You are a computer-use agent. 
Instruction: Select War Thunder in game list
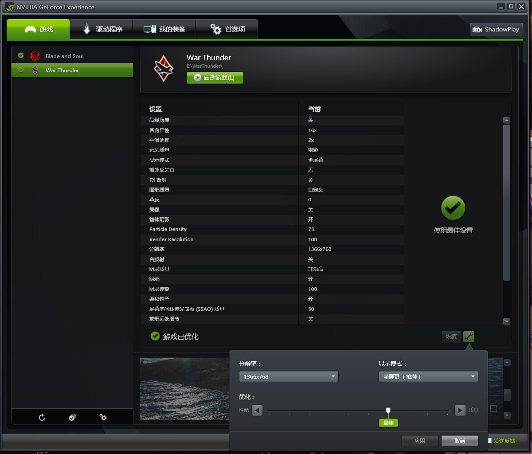tap(72, 70)
